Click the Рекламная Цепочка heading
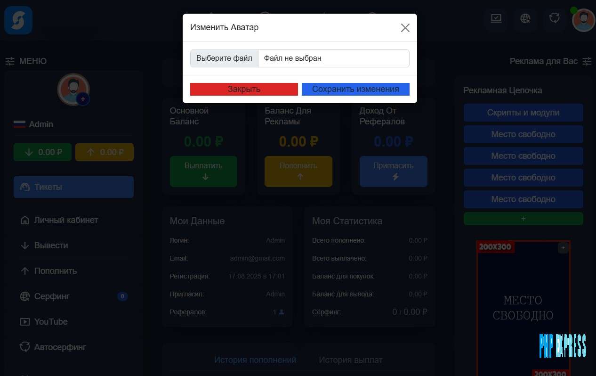This screenshot has height=376, width=596. pyautogui.click(x=503, y=90)
